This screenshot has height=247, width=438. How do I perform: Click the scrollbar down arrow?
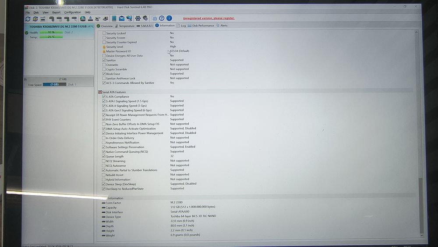tap(421, 236)
